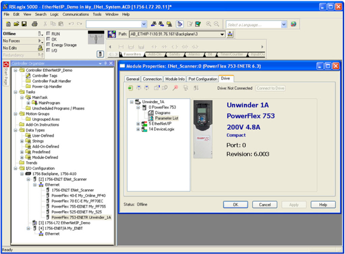Click the Paste toolbar icon
This screenshot has height=254, width=345.
(61, 24)
